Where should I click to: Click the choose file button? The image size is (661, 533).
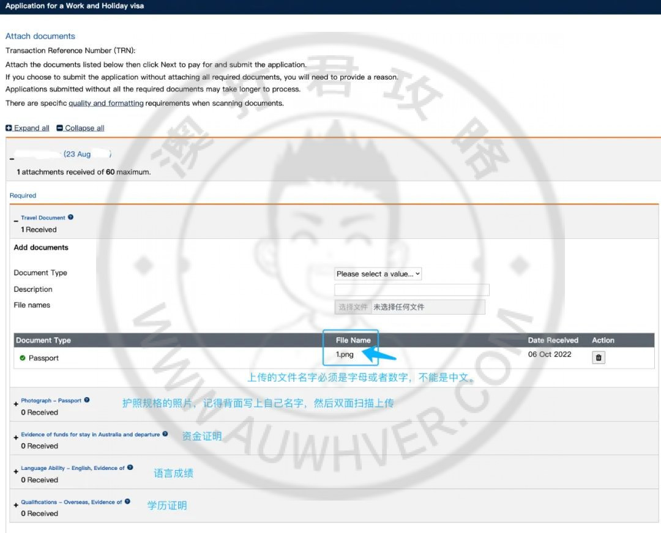tap(353, 307)
